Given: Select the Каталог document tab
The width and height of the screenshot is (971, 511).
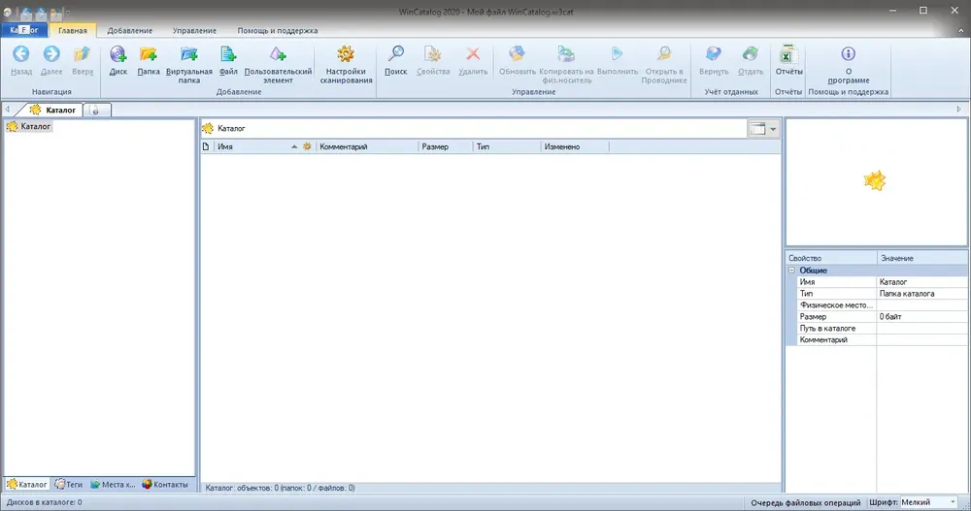Looking at the screenshot, I should coord(52,110).
